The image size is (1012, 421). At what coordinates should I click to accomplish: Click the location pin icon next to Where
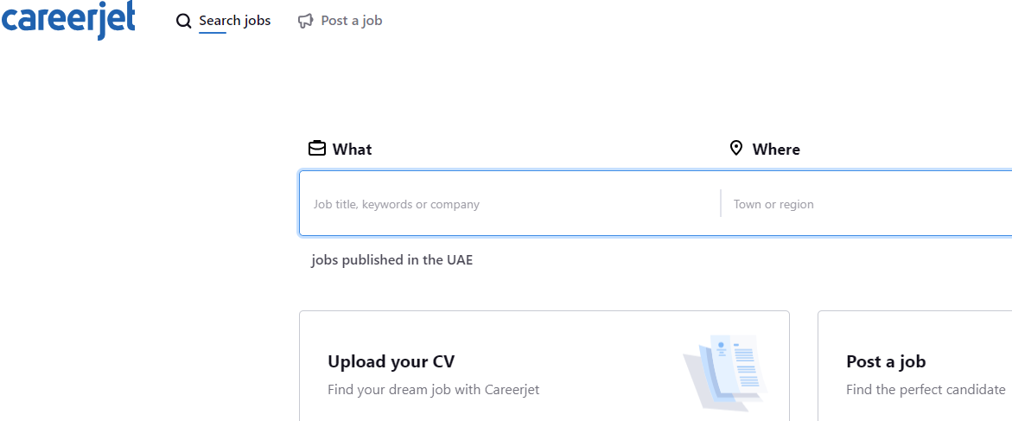[736, 149]
